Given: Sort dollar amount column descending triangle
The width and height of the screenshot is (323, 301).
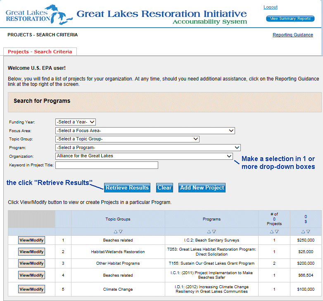Looking at the screenshot, I should click(x=308, y=232).
